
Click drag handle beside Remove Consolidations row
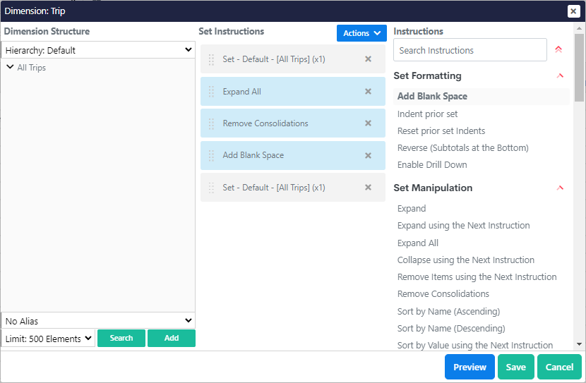tap(211, 123)
